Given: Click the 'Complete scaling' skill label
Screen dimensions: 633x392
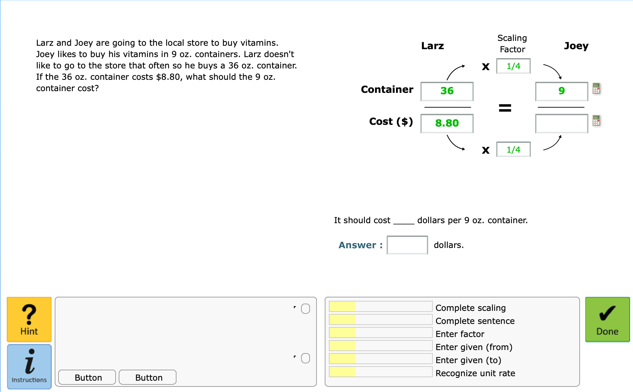Looking at the screenshot, I should tap(471, 308).
